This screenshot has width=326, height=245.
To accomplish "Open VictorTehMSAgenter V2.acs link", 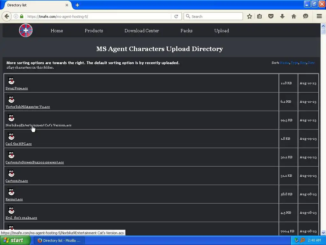I will click(28, 107).
